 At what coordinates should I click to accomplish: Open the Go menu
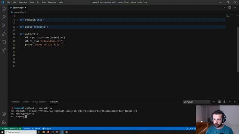38,2
